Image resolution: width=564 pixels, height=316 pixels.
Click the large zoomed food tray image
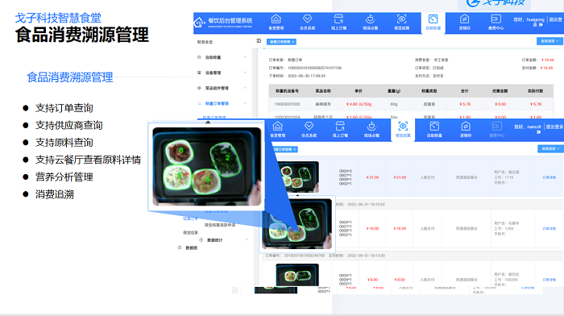[207, 167]
